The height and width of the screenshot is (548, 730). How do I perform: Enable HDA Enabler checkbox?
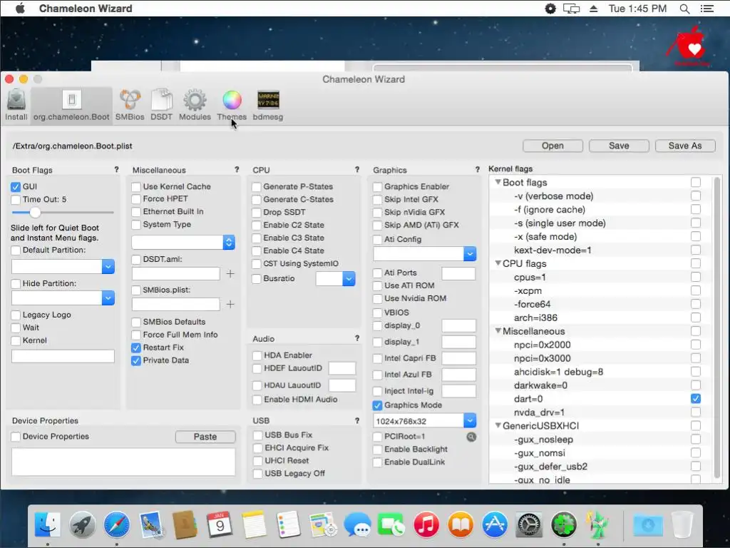257,355
